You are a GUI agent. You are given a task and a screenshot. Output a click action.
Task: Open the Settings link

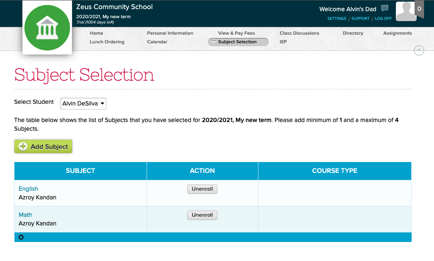coord(337,19)
